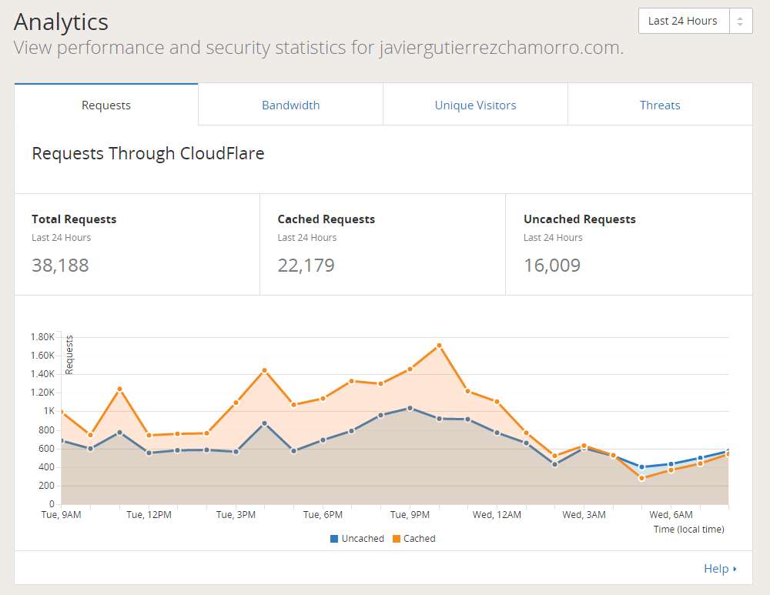Image resolution: width=770 pixels, height=595 pixels.
Task: Click the peak cached data point near Tue 9PM
Action: (x=437, y=346)
